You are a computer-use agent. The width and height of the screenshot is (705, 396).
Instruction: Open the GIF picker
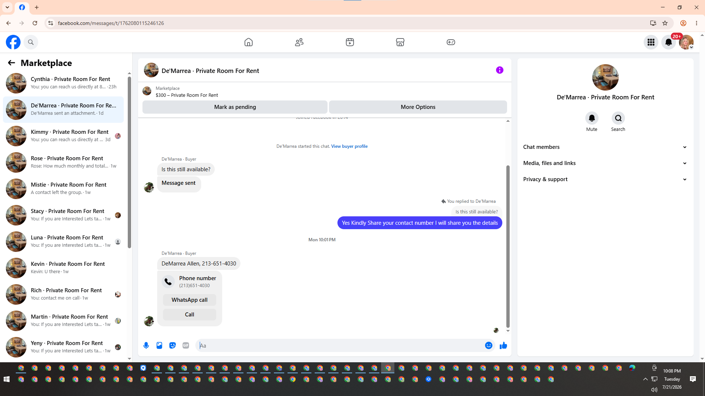tap(186, 345)
